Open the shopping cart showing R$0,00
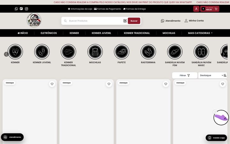 (210, 9)
